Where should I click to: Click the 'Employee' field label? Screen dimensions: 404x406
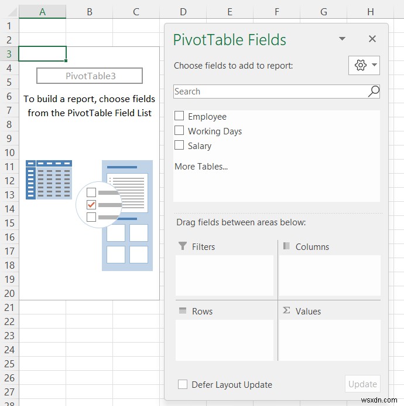pyautogui.click(x=207, y=117)
